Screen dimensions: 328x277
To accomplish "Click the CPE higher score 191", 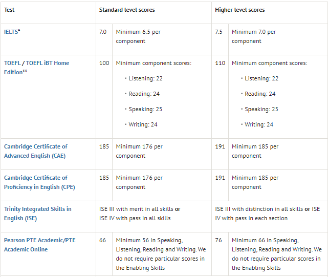I will point(220,178).
